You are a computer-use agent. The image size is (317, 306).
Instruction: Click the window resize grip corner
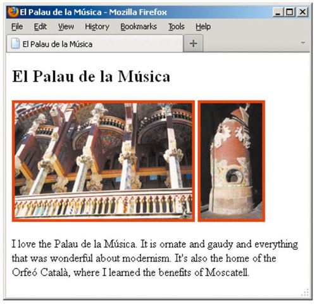coord(305,292)
